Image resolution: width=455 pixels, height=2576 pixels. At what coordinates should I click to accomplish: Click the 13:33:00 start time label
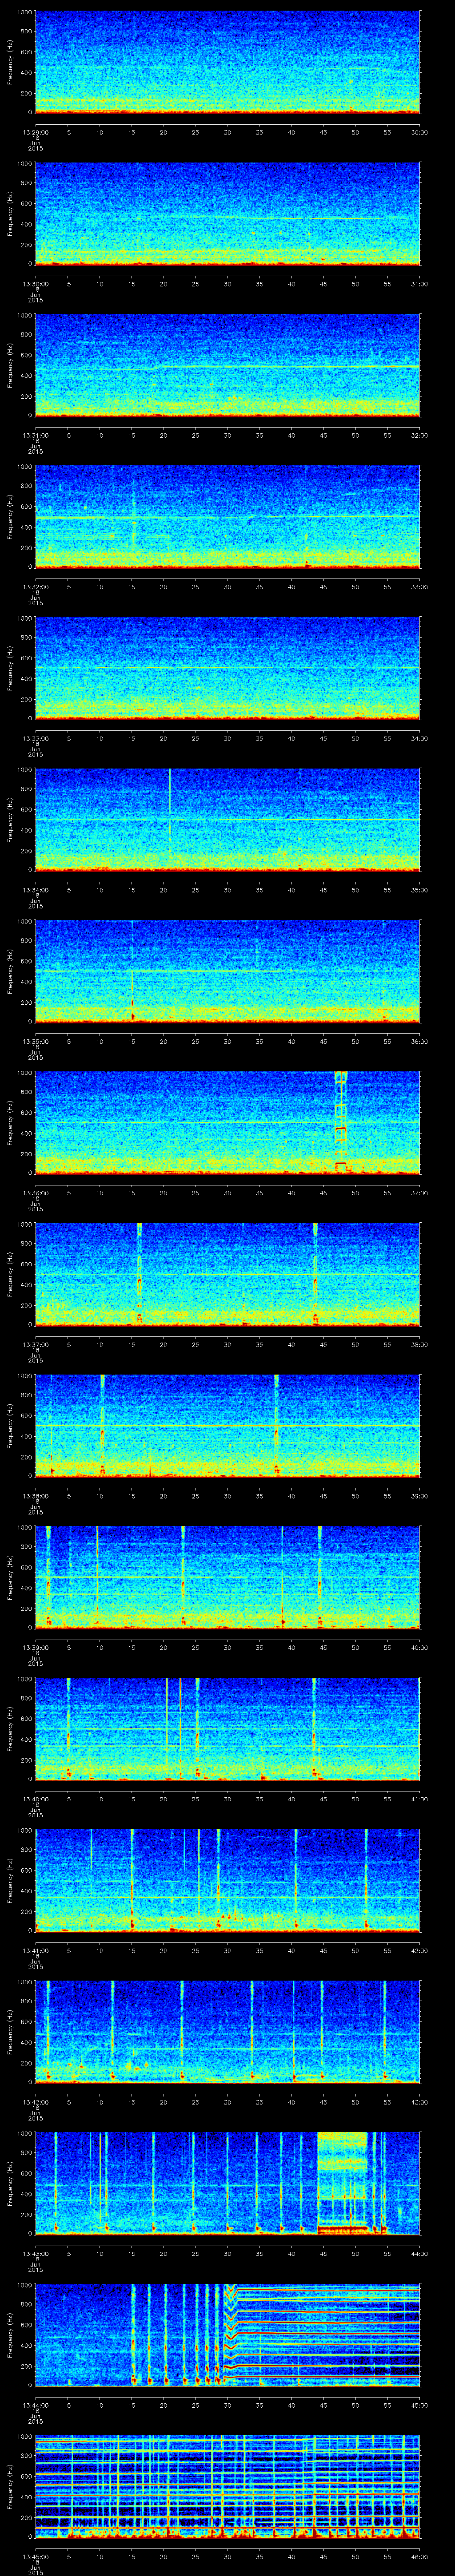[x=35, y=738]
